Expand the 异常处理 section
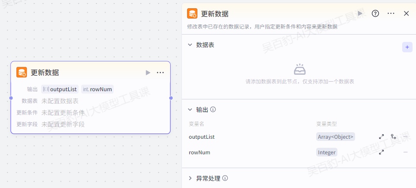Image resolution: width=416 pixels, height=188 pixels. tap(190, 178)
